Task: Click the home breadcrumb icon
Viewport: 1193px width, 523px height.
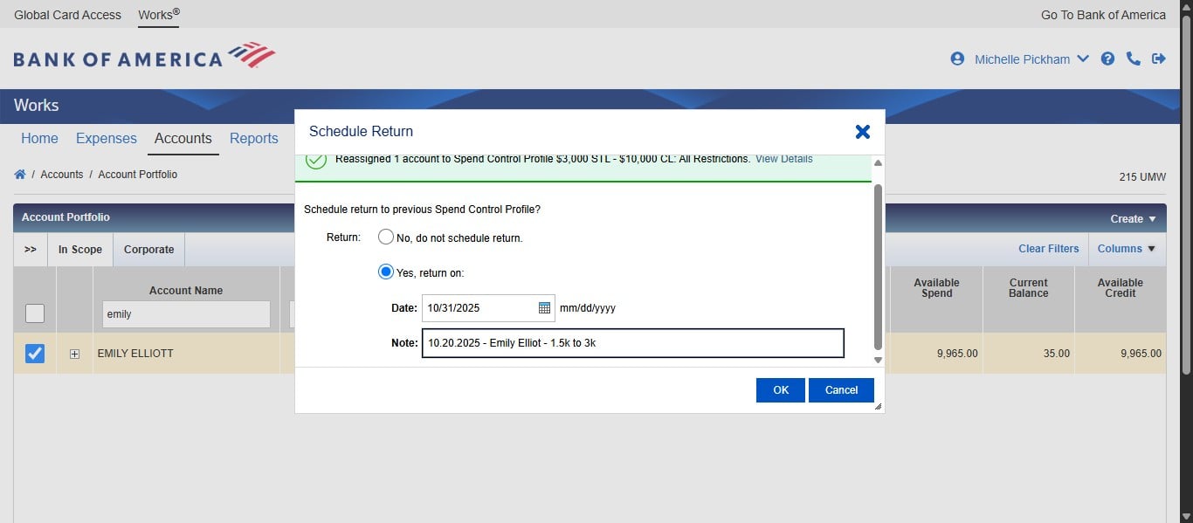Action: [x=19, y=175]
